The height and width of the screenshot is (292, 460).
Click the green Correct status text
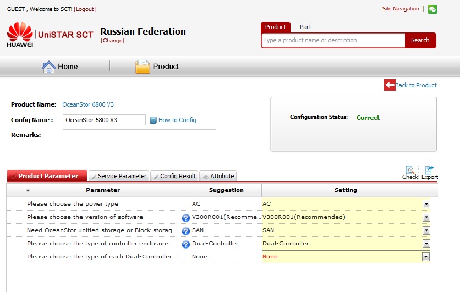pos(368,118)
